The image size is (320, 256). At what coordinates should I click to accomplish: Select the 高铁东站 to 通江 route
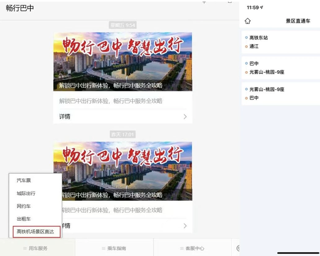pos(280,42)
